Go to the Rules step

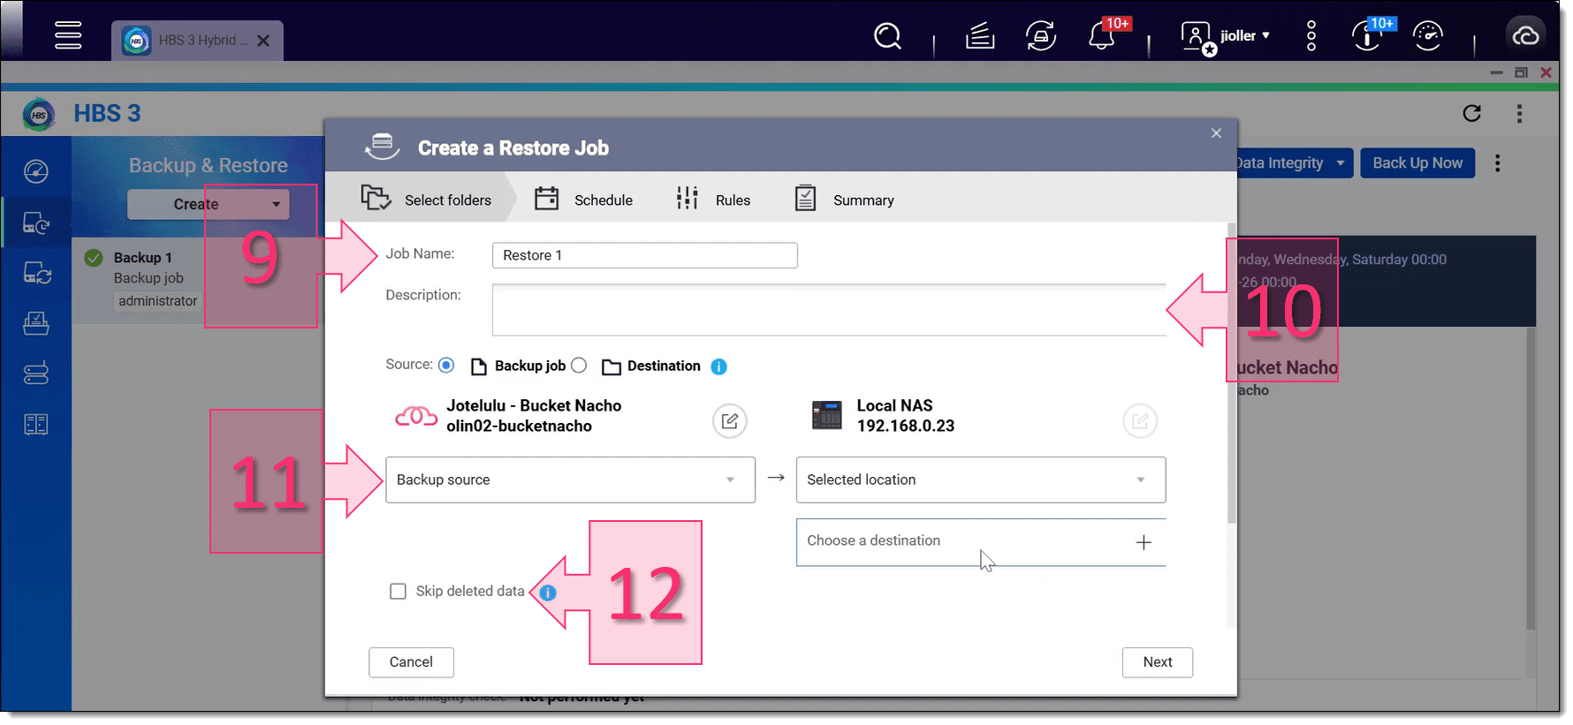click(712, 200)
